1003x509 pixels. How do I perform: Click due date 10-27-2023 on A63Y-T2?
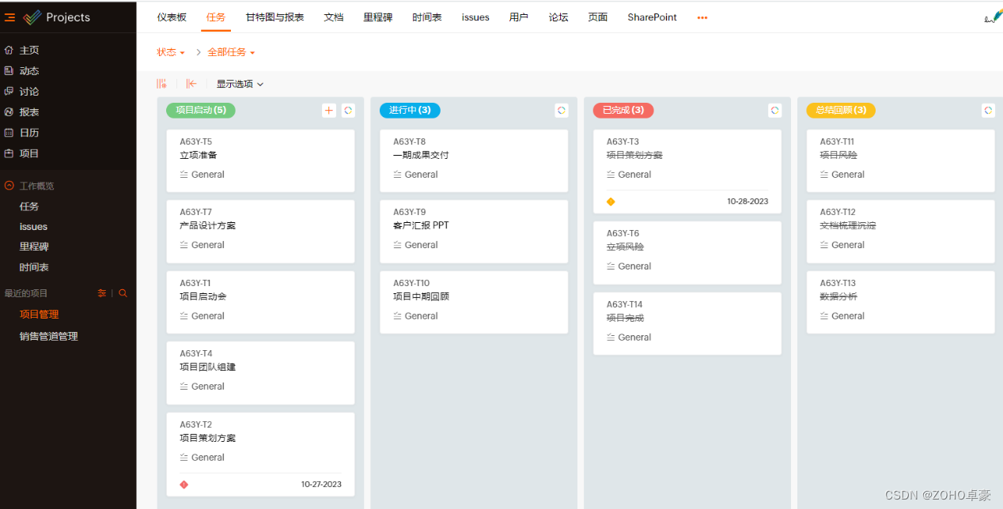point(321,484)
